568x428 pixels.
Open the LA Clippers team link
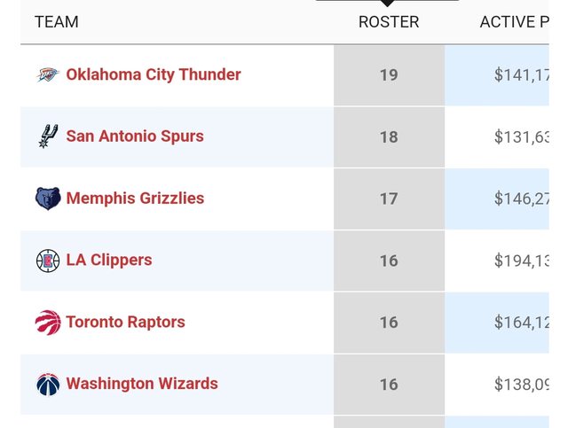point(109,261)
